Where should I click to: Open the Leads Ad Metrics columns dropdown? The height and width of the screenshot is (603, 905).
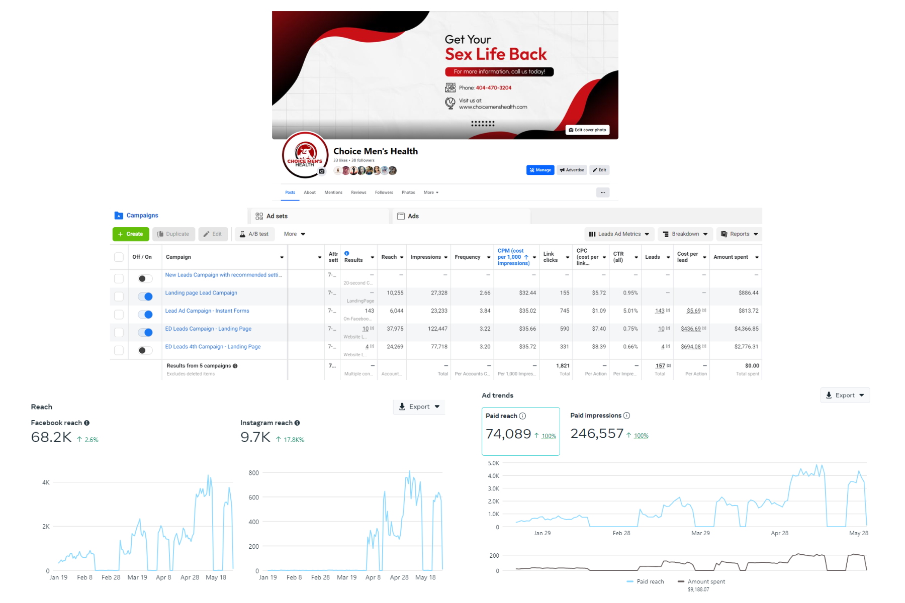pos(619,234)
